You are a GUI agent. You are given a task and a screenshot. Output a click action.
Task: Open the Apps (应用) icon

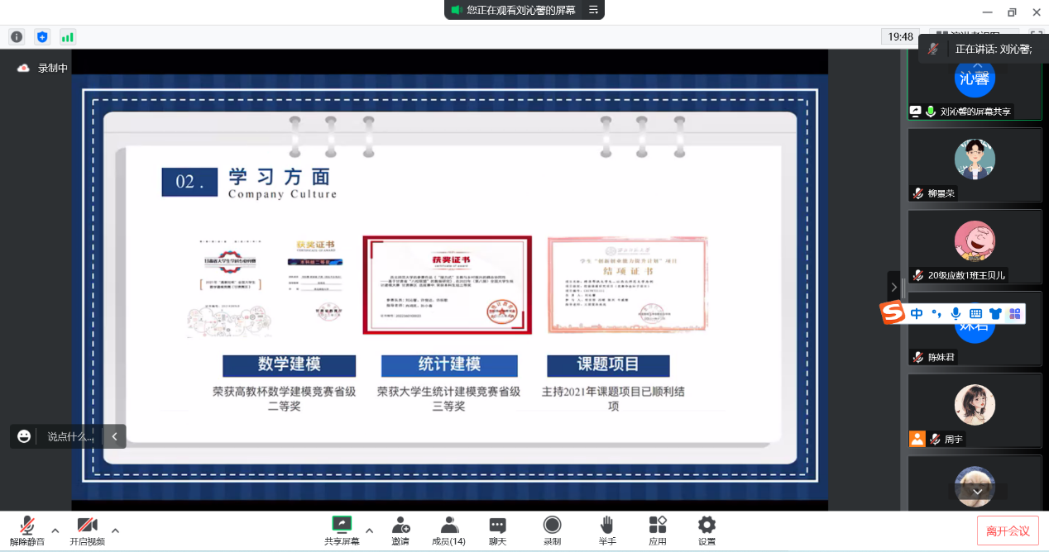(658, 530)
